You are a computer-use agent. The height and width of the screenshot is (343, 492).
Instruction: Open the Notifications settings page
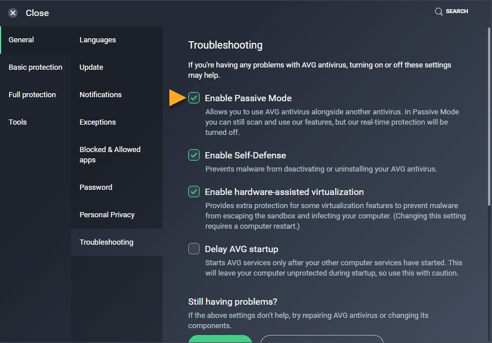tap(117, 95)
